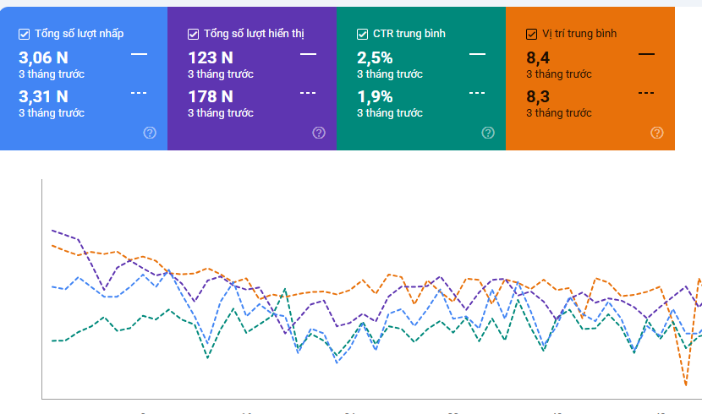702x414 pixels.
Task: Open help icon on purple impressions card
Action: 319,133
